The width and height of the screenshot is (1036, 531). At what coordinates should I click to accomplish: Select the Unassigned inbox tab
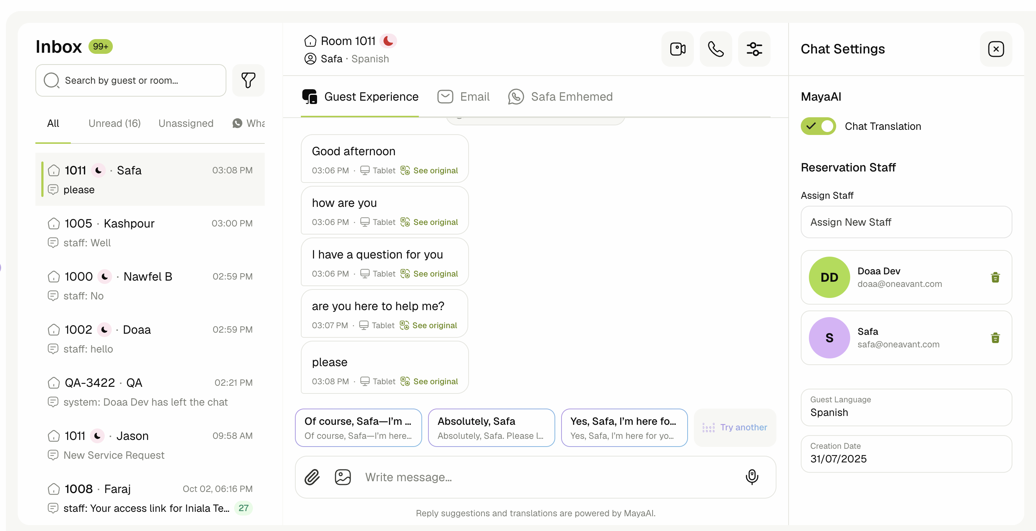(x=186, y=124)
